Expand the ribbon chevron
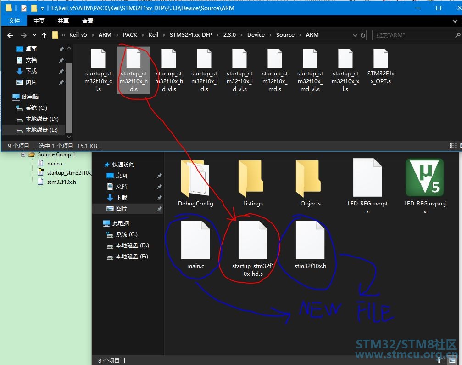The width and height of the screenshot is (462, 365). [x=455, y=21]
